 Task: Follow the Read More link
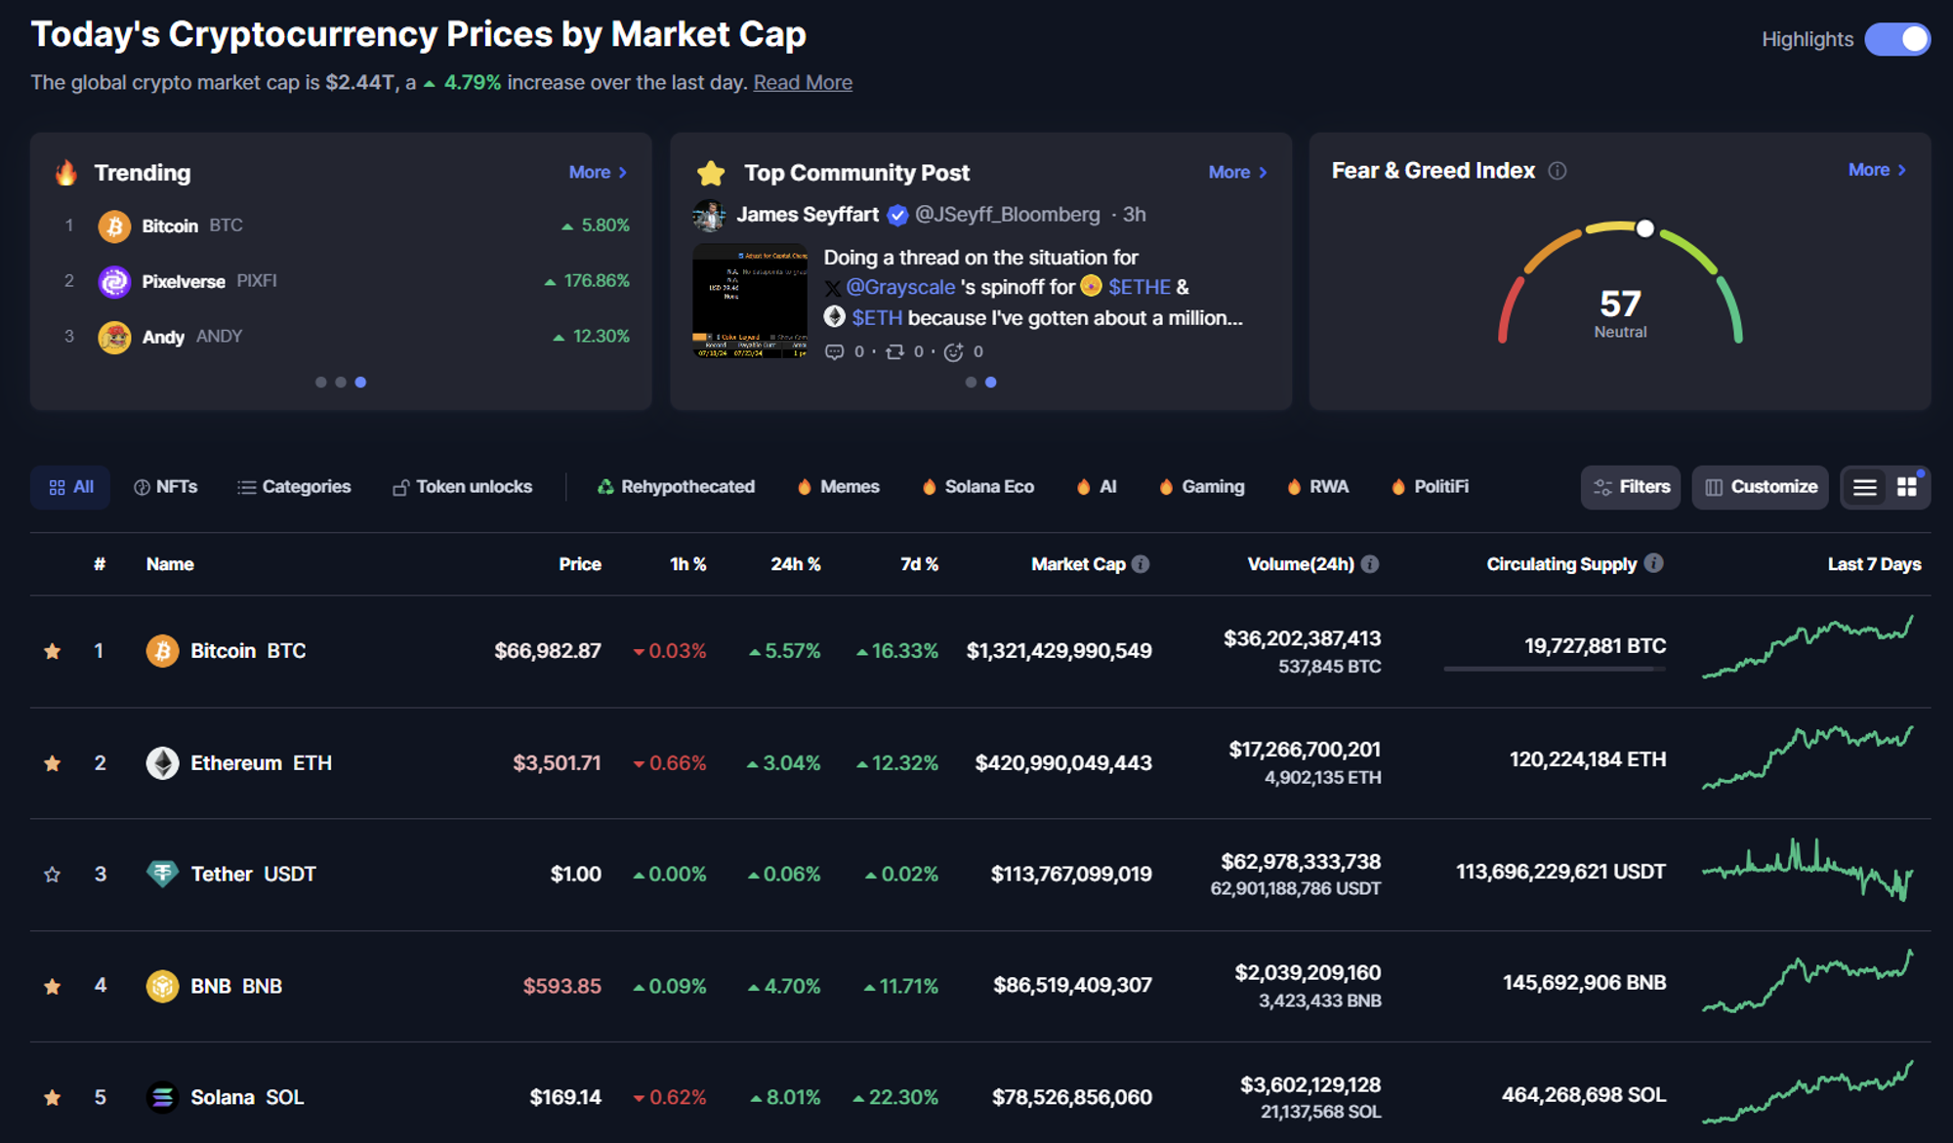coord(803,83)
